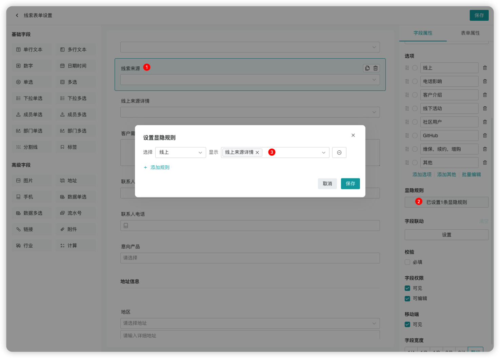Remove rule with the minus circle icon
Image resolution: width=500 pixels, height=358 pixels.
coord(339,152)
